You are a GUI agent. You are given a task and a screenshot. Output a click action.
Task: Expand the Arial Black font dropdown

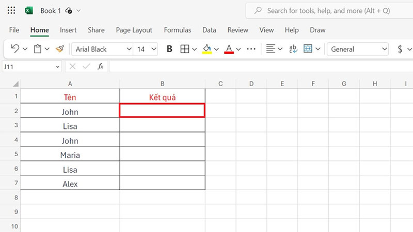coord(129,49)
